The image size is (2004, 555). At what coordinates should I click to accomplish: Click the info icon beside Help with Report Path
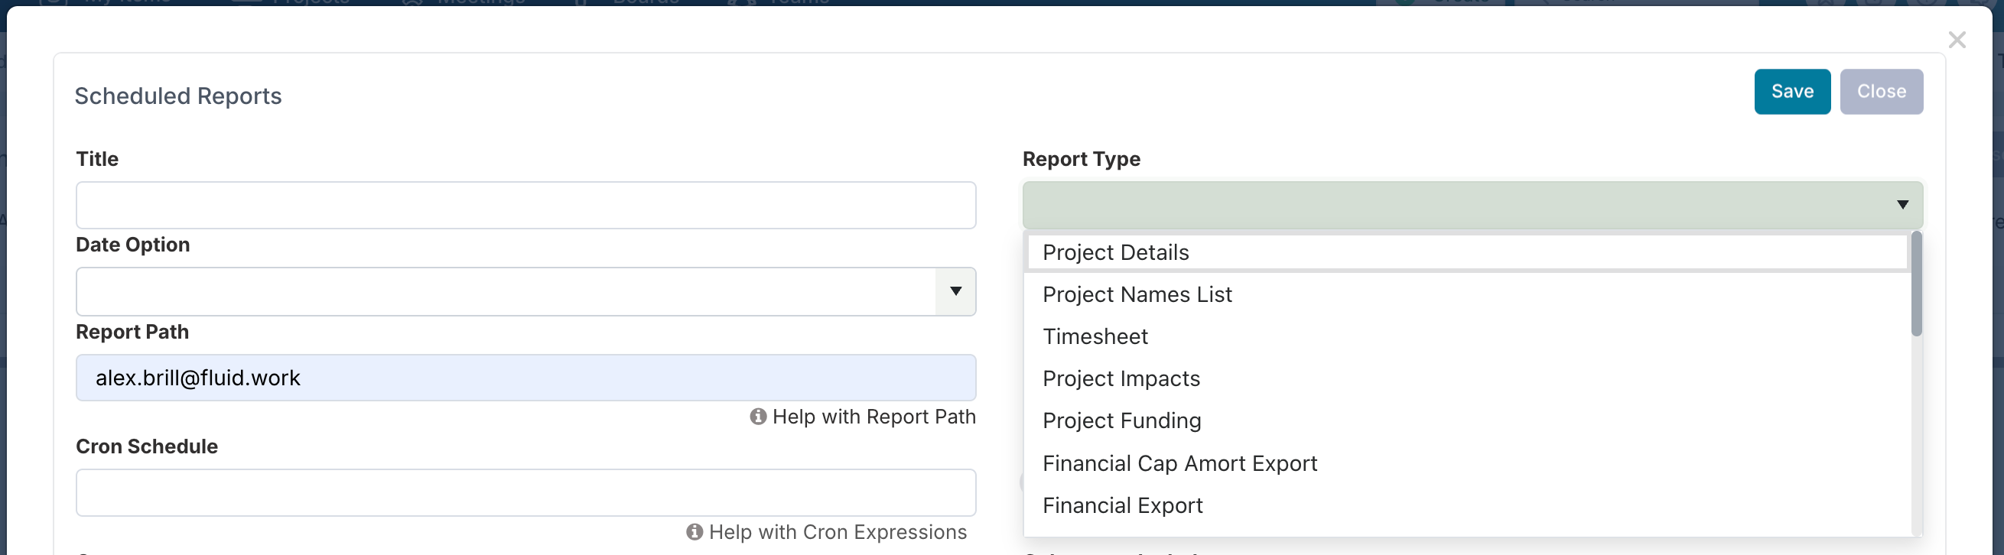[758, 417]
